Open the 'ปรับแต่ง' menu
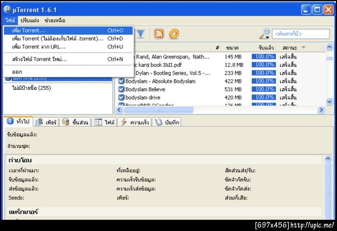The image size is (337, 231). (30, 20)
